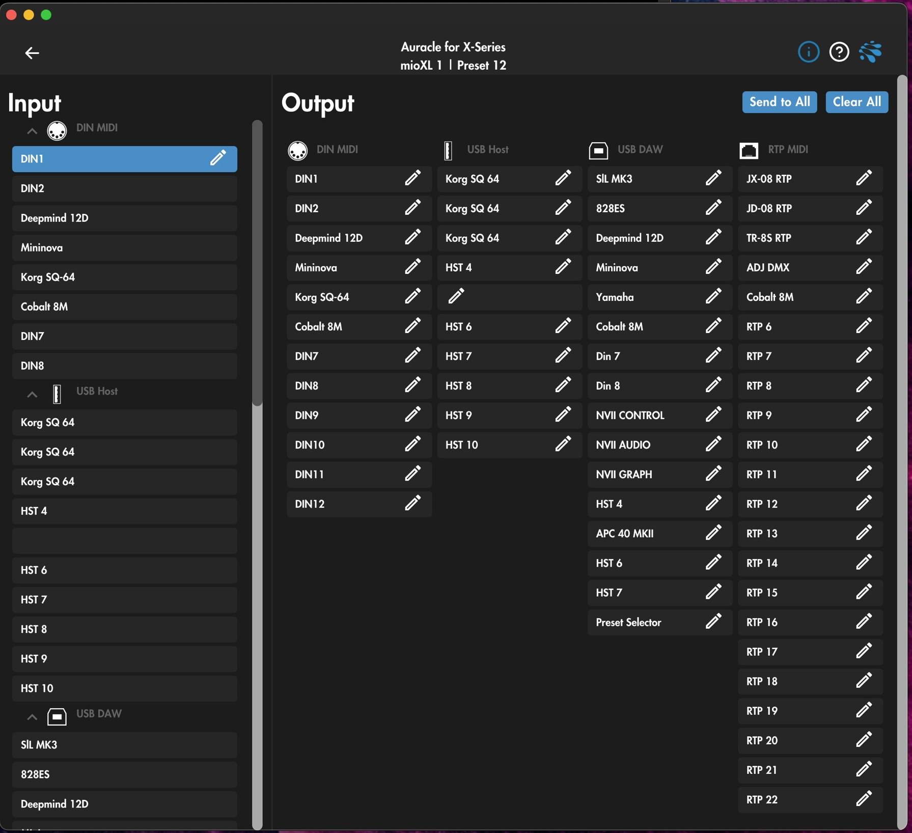Edit name of RTP 22 output
The width and height of the screenshot is (912, 833).
[864, 798]
